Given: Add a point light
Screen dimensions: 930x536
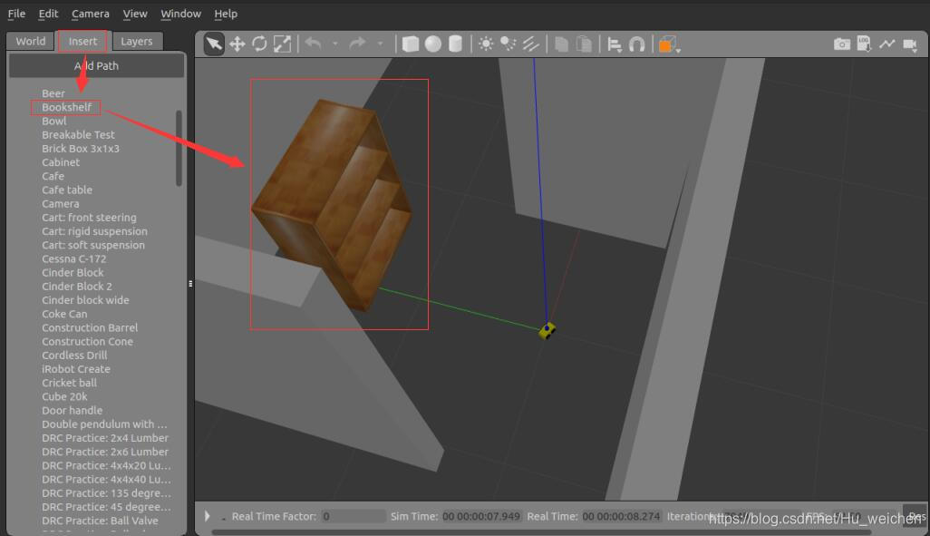Looking at the screenshot, I should coord(486,44).
